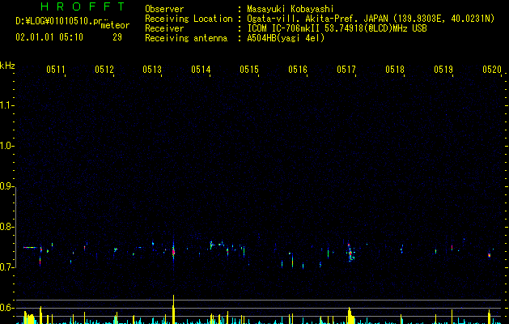Click time marker 0511
Viewport: 509px width, 324px height.
coord(56,70)
